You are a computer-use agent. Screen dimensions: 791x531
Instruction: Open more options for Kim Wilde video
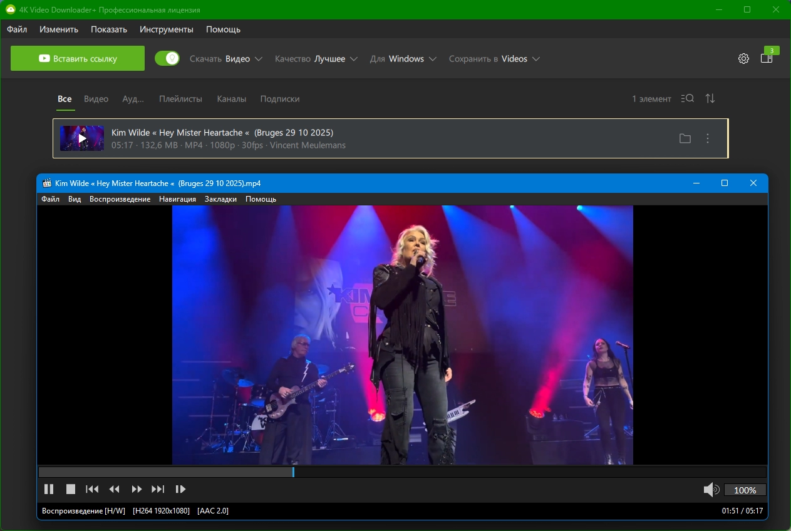708,139
